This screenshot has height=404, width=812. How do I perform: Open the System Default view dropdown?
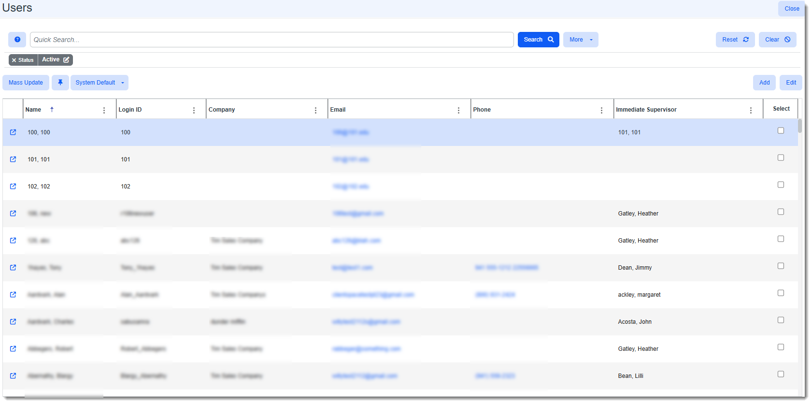tap(99, 83)
